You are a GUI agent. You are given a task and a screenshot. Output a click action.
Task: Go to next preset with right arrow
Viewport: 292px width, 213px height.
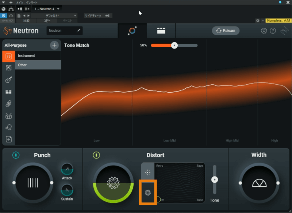click(x=28, y=16)
